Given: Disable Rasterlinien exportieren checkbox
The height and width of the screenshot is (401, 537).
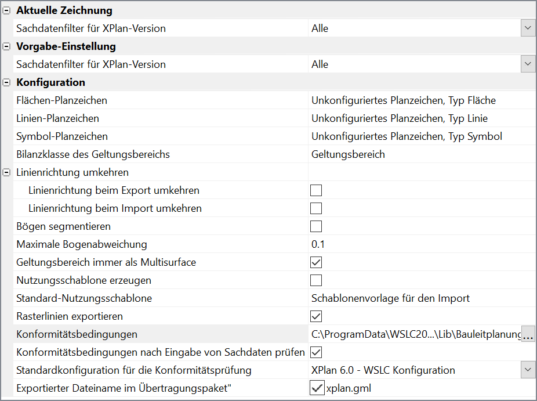Looking at the screenshot, I should 316,316.
